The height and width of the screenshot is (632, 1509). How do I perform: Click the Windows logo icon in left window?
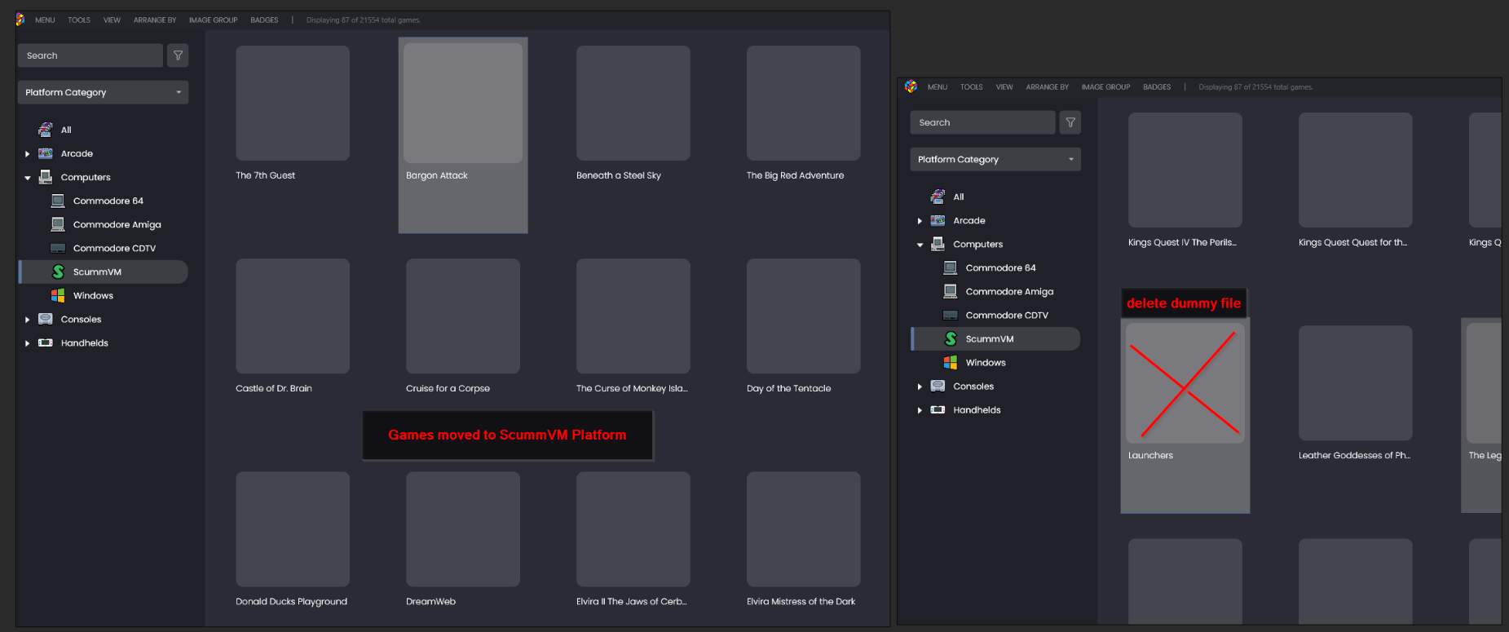point(58,295)
